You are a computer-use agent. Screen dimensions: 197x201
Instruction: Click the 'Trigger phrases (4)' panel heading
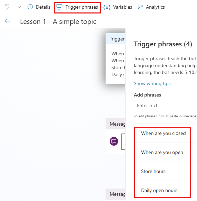(x=163, y=44)
